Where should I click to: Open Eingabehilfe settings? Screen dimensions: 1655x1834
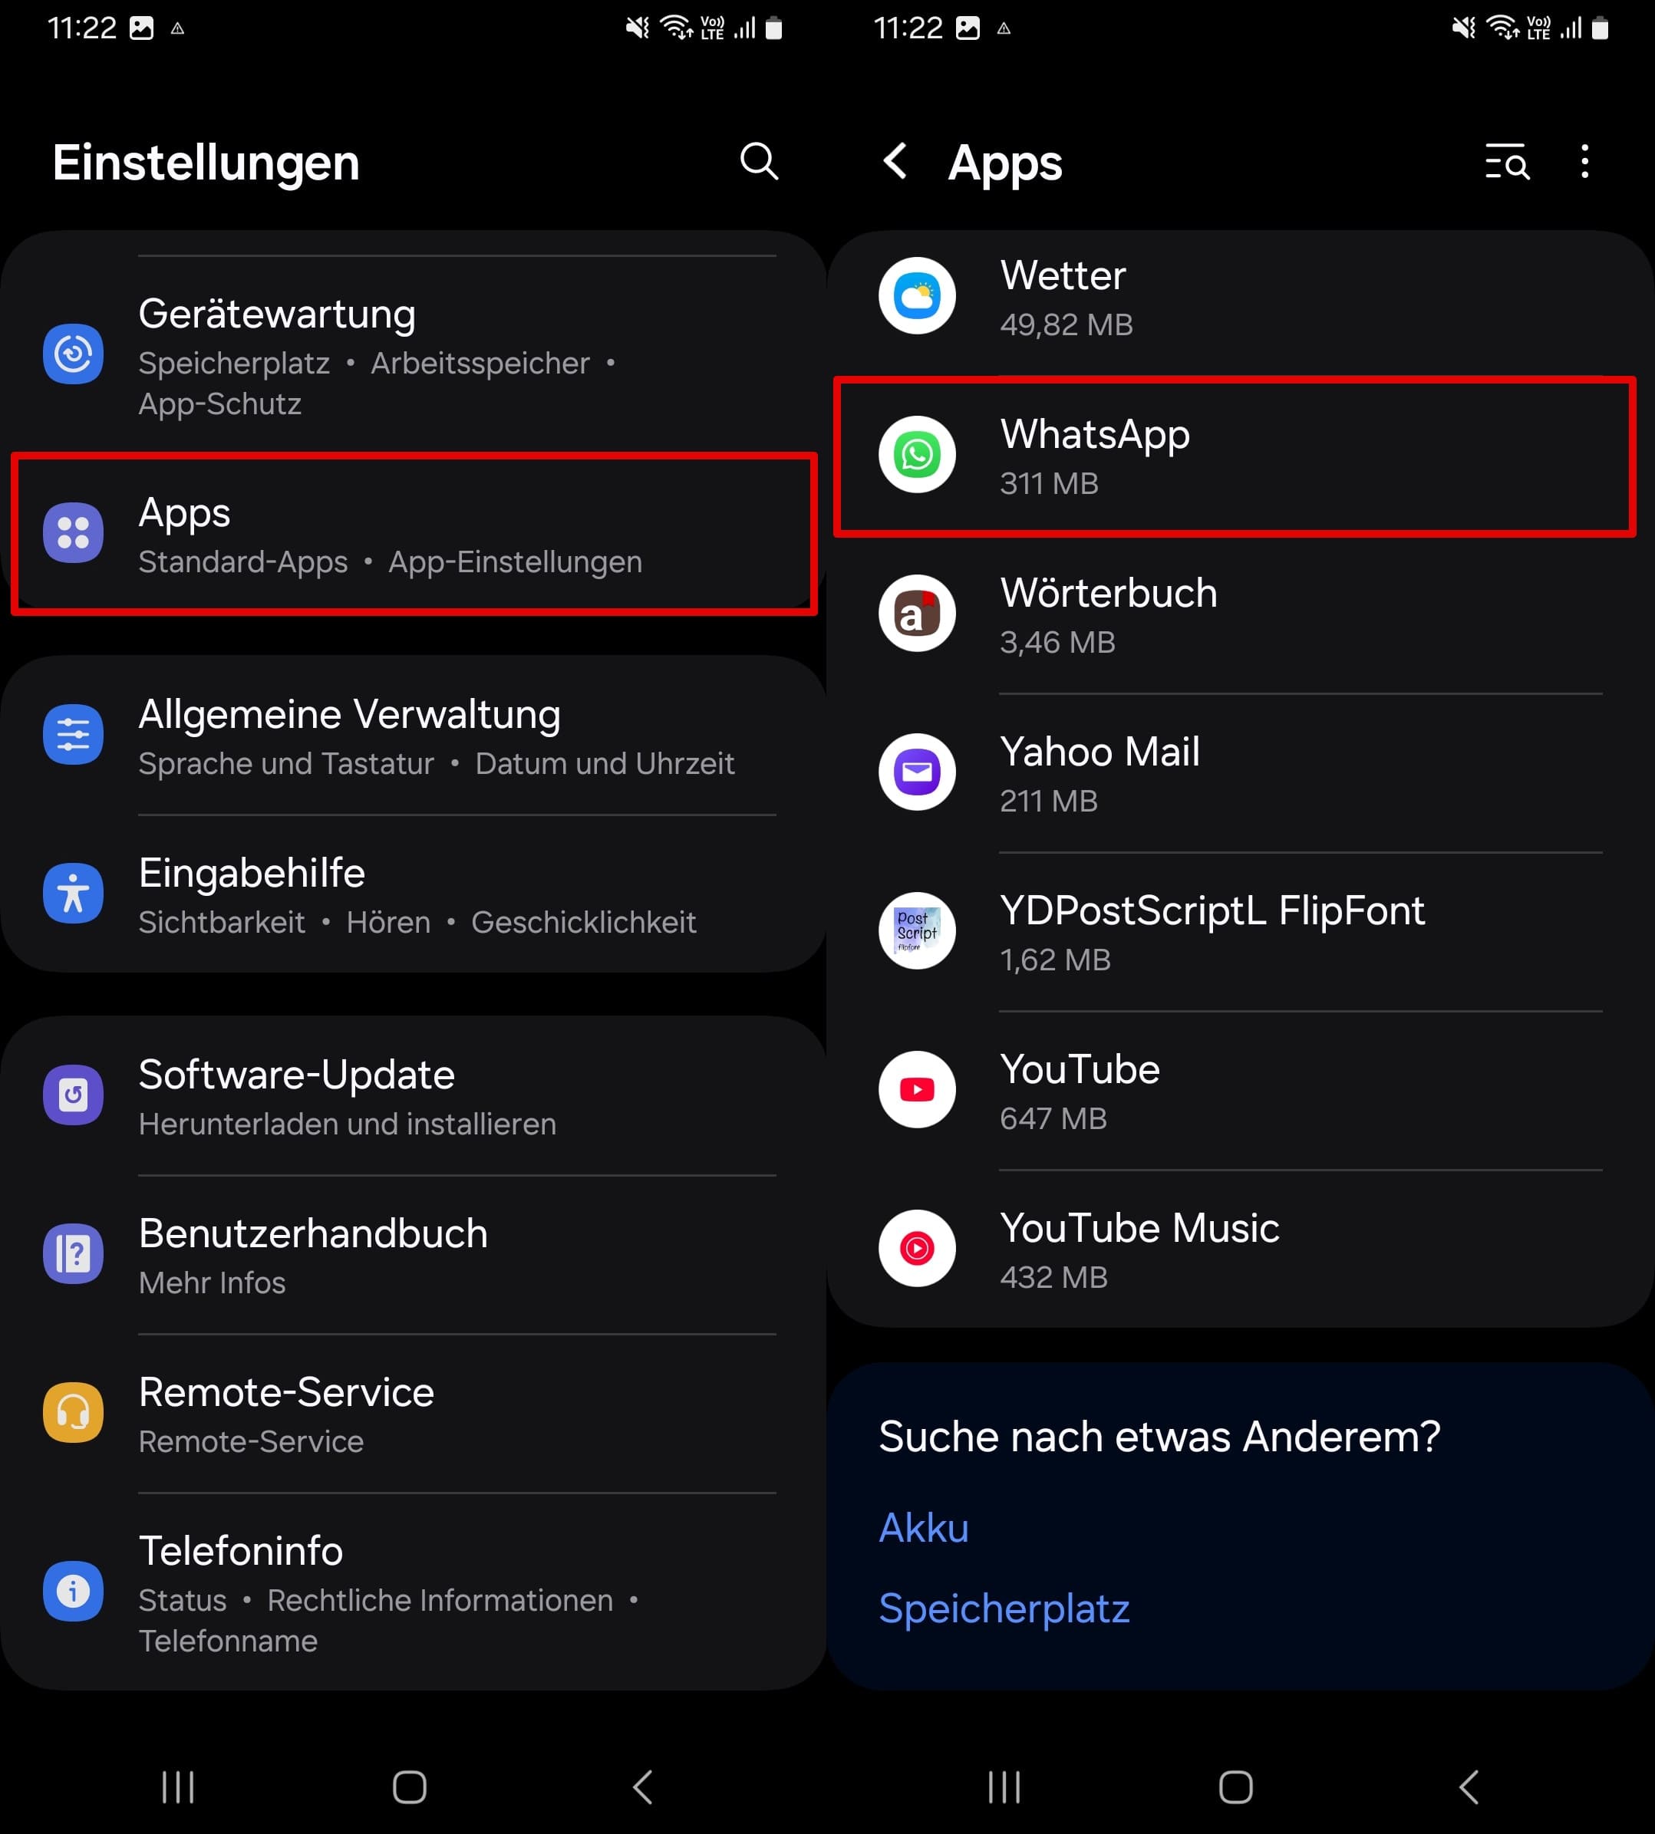414,894
